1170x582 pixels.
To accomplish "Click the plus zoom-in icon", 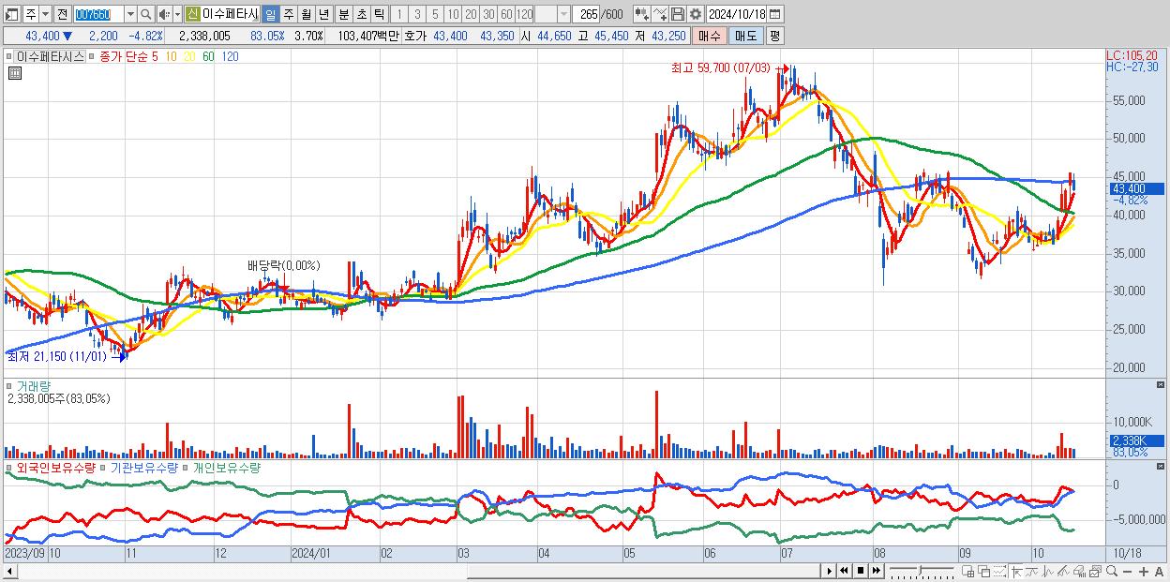I will (x=1143, y=572).
